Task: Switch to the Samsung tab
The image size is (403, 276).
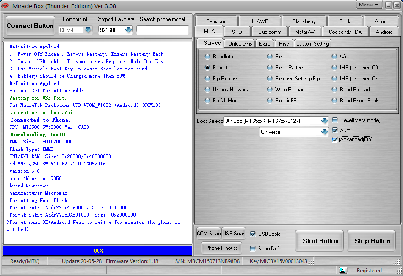Action: 216,21
